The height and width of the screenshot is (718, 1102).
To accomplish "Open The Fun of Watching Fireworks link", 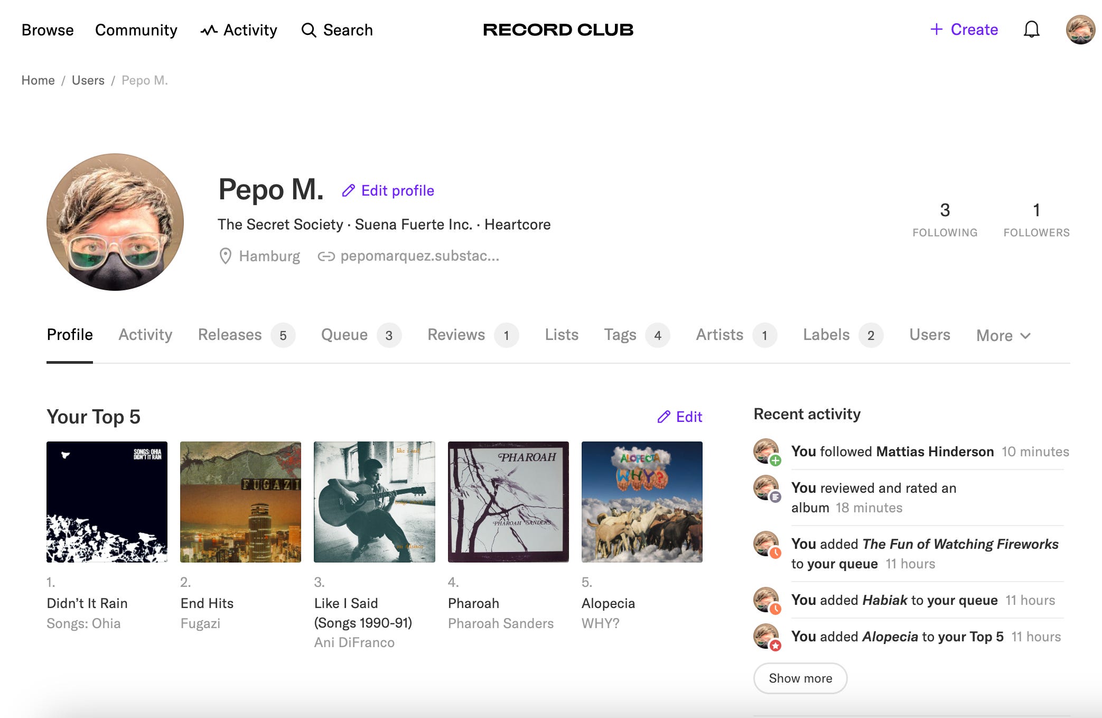I will (x=960, y=544).
